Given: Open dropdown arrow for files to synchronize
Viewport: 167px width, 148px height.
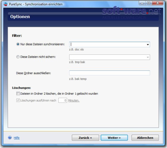Looking at the screenshot, I should 148,45.
